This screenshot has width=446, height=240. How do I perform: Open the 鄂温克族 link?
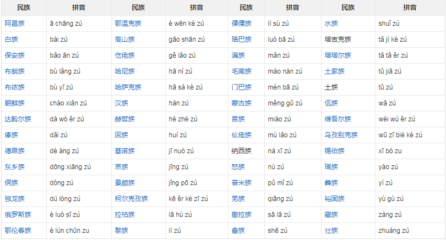coord(128,24)
